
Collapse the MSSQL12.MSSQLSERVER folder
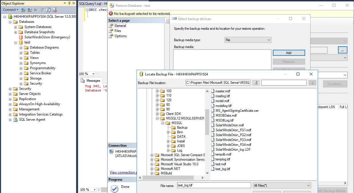(x=157, y=118)
